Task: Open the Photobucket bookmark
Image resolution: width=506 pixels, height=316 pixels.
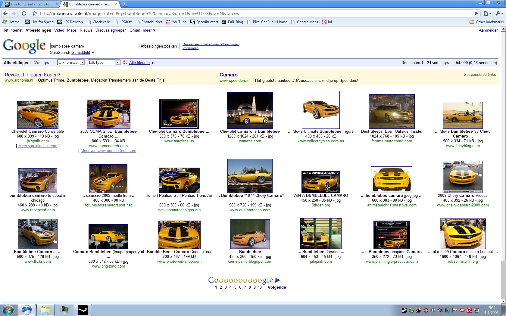Action: click(x=149, y=22)
